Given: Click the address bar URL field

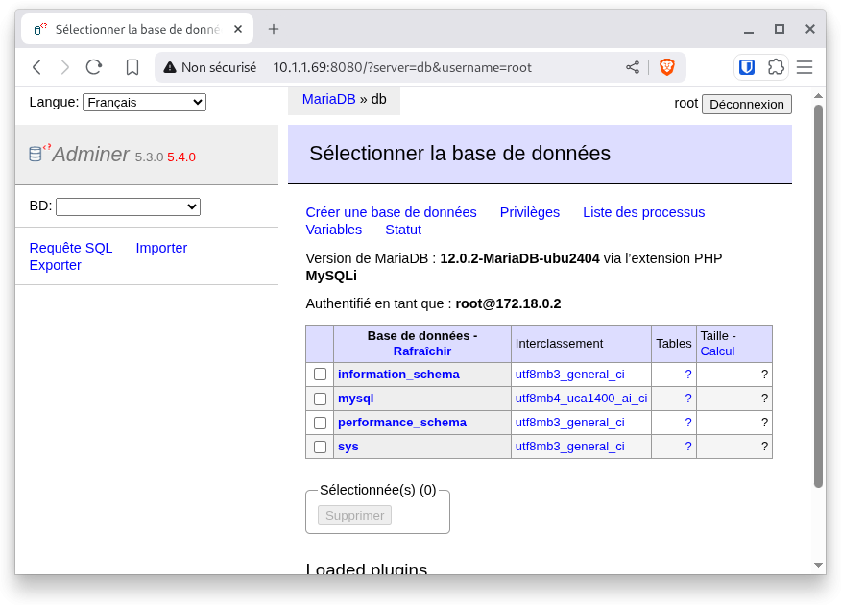Looking at the screenshot, I should point(402,67).
